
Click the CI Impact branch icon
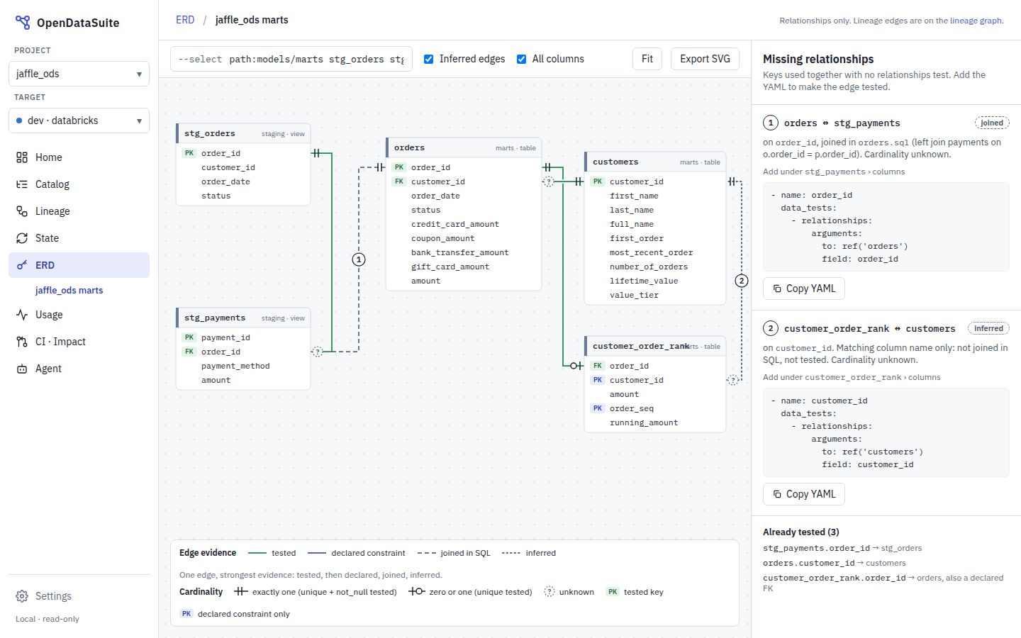coord(22,342)
